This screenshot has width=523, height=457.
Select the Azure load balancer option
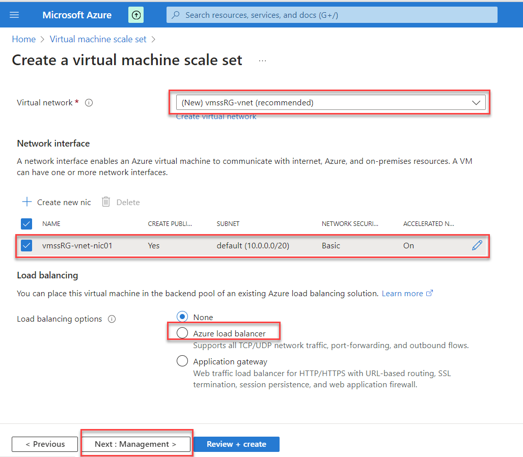(x=182, y=333)
